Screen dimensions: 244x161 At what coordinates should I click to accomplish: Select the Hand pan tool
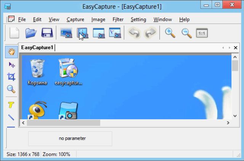click(11, 52)
